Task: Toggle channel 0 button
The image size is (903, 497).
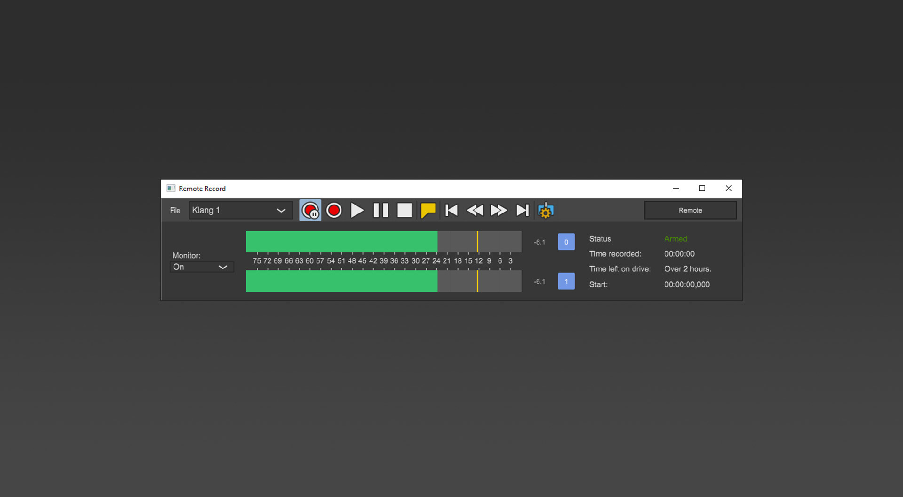Action: [566, 242]
